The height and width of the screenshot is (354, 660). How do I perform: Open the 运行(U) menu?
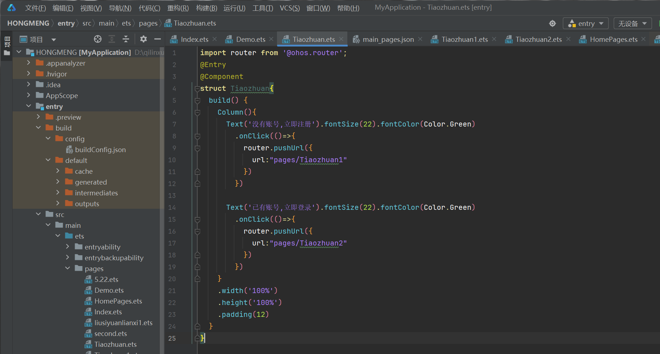[234, 8]
